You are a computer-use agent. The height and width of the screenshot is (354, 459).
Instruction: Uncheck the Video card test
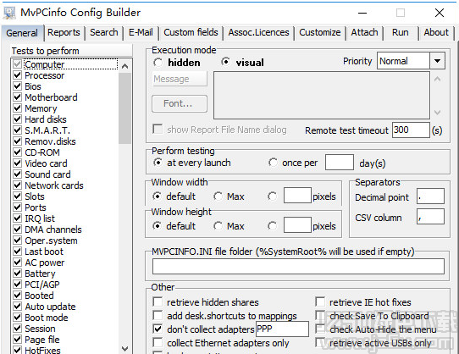[x=18, y=163]
